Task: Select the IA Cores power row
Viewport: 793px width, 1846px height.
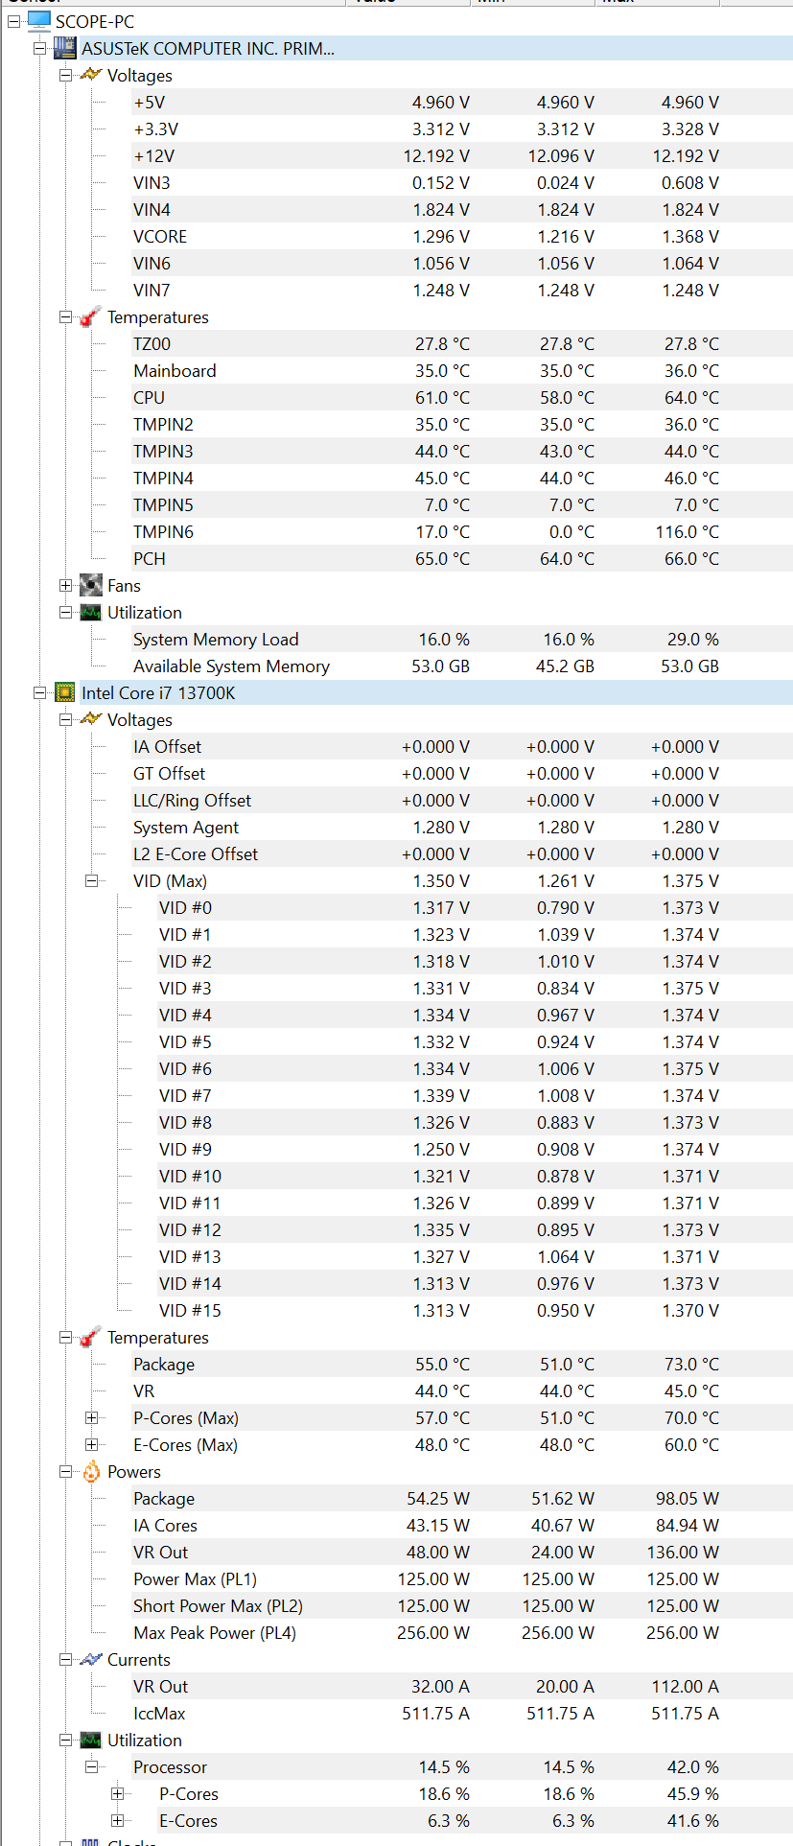Action: pyautogui.click(x=462, y=1525)
